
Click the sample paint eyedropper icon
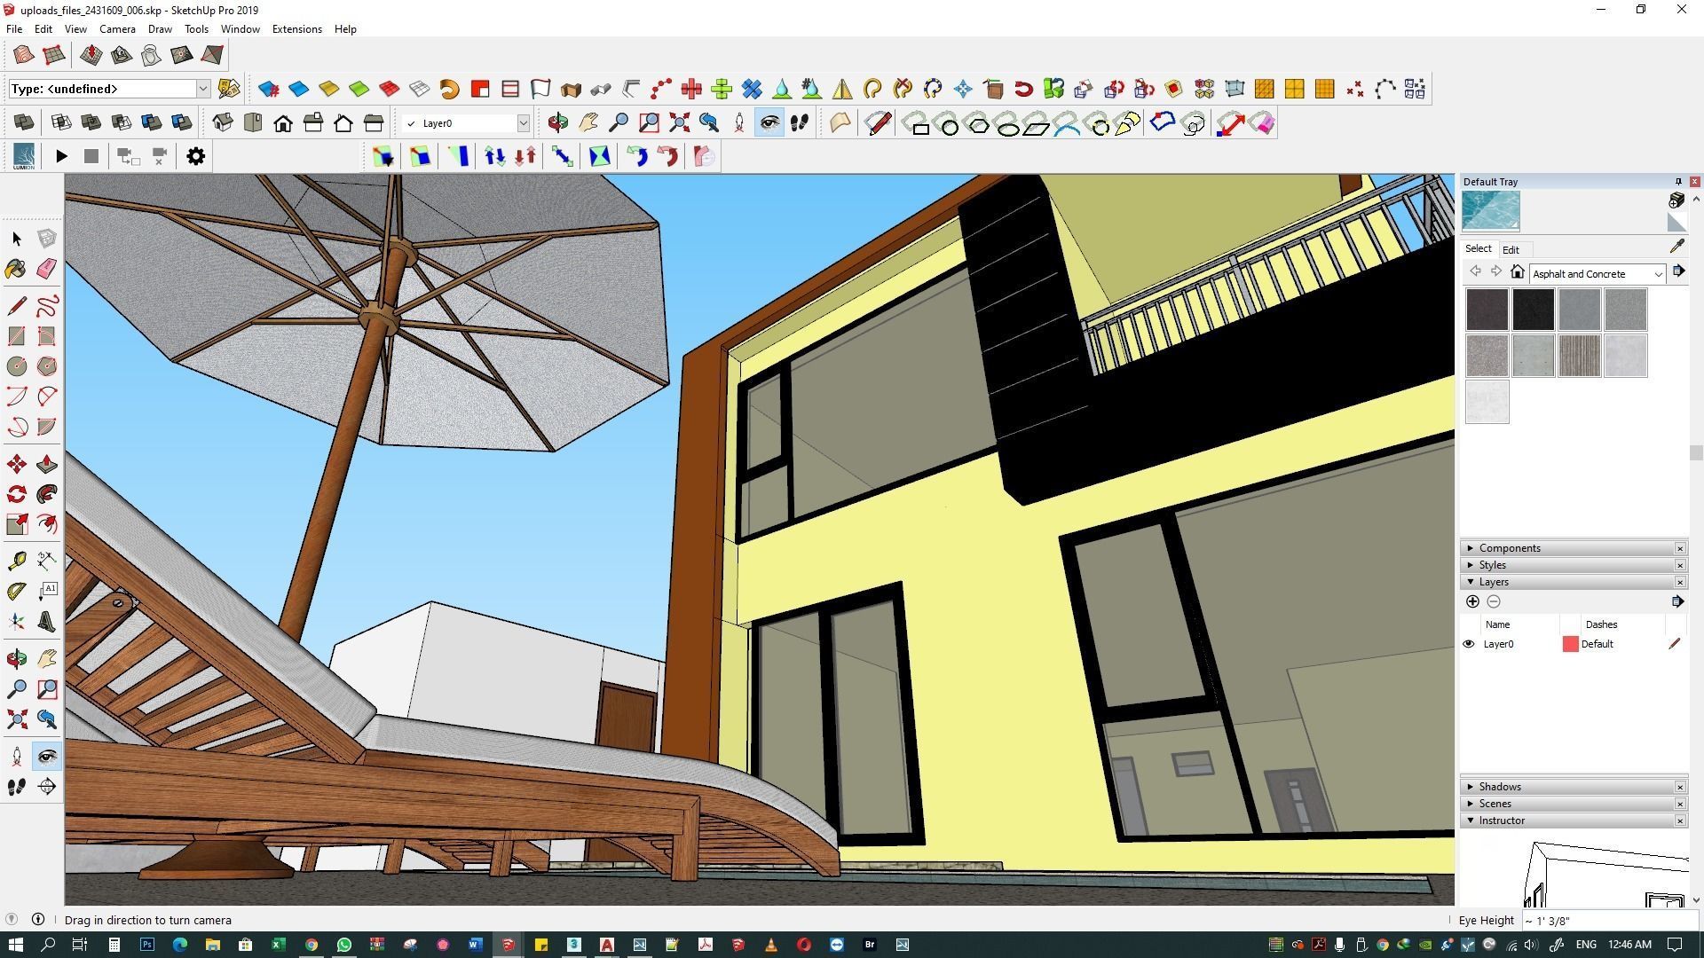pos(1676,247)
